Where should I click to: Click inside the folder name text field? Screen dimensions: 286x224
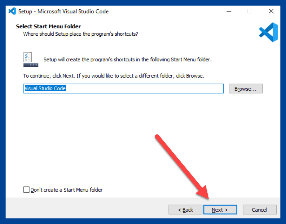[124, 89]
